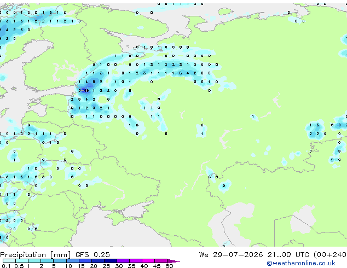Click the 'We 29-07-2026' date text

pyautogui.click(x=230, y=255)
